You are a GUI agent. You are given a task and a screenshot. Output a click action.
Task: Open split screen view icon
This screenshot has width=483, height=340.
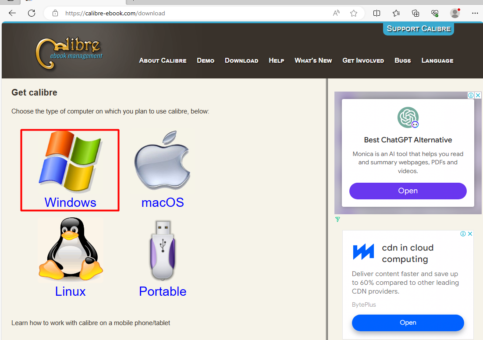coord(376,13)
